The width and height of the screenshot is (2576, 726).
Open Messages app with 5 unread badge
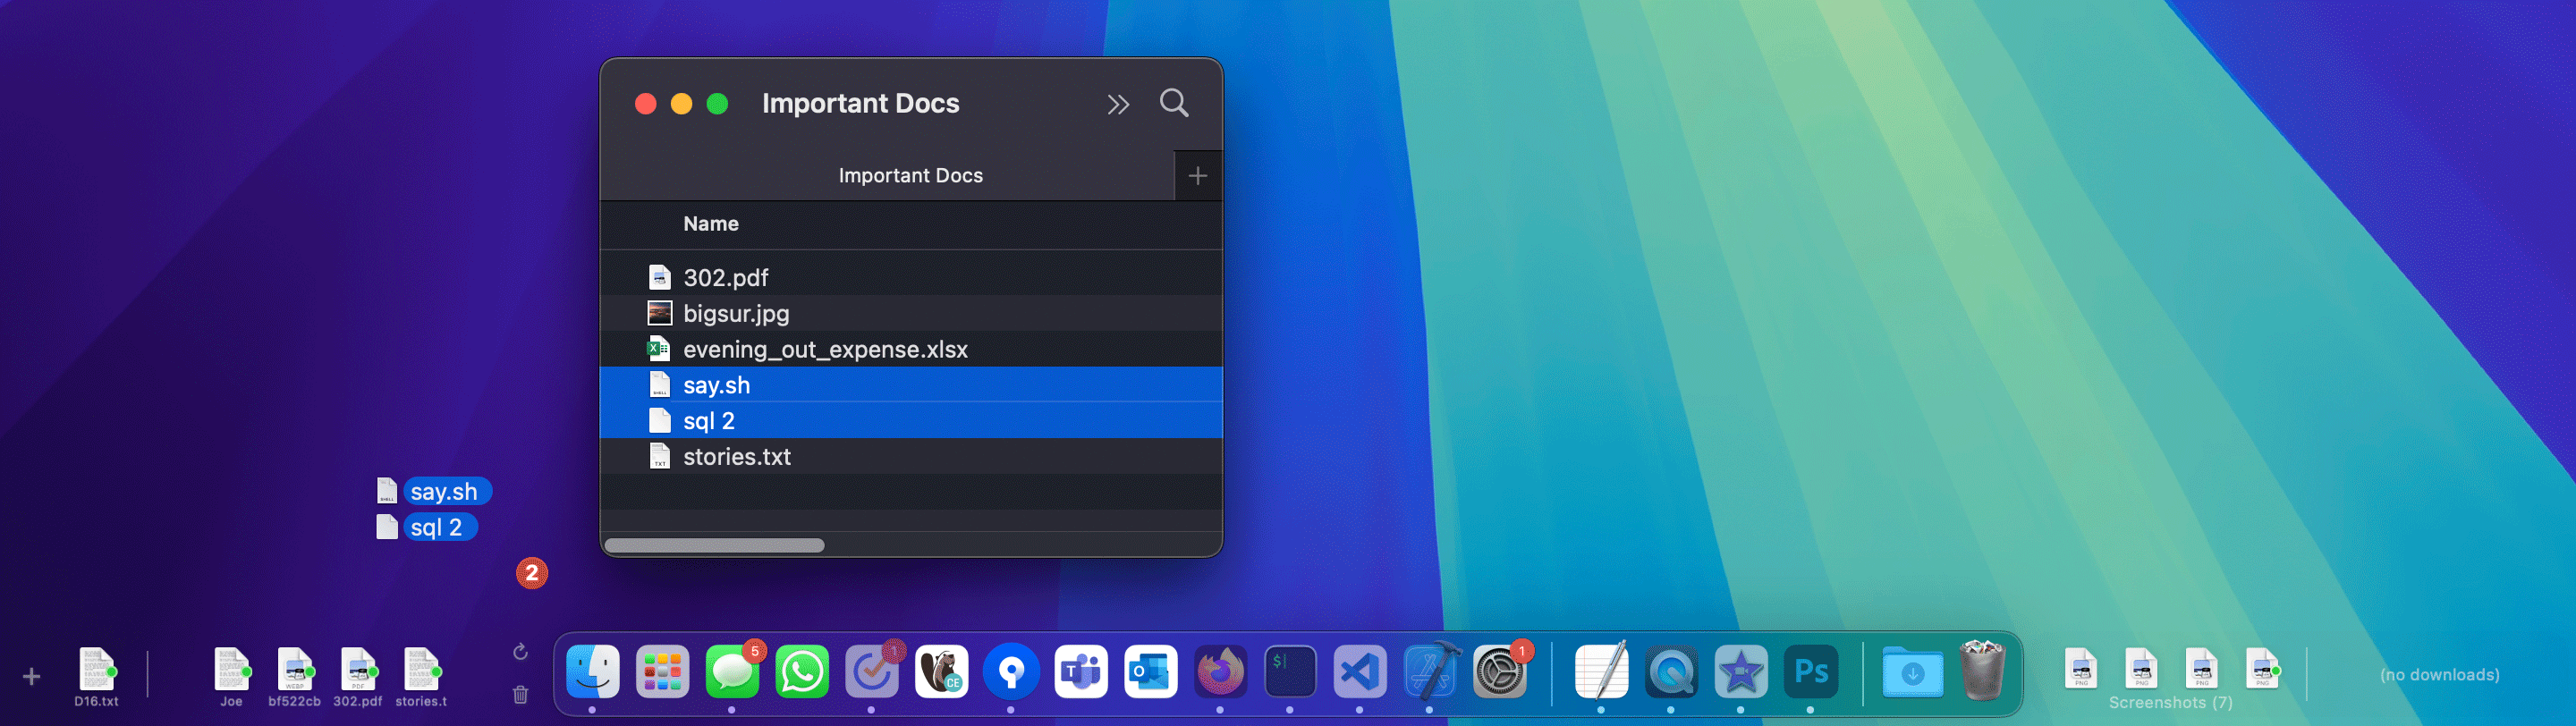click(x=732, y=671)
